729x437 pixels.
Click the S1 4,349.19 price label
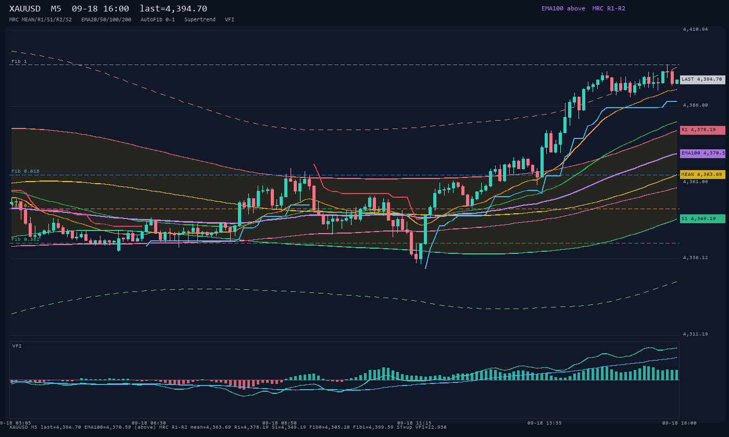[702, 219]
